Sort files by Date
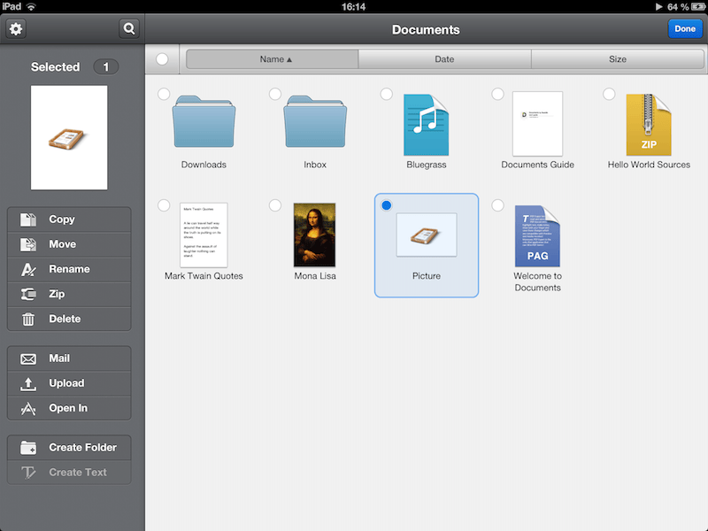Screen dimensions: 708x531 coord(444,58)
